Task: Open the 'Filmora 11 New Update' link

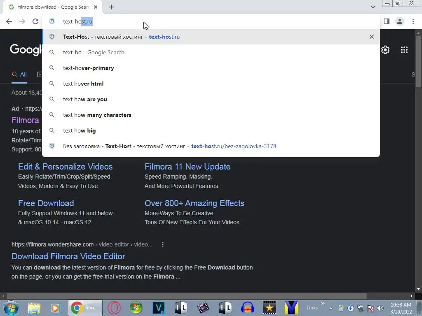Action: click(188, 167)
